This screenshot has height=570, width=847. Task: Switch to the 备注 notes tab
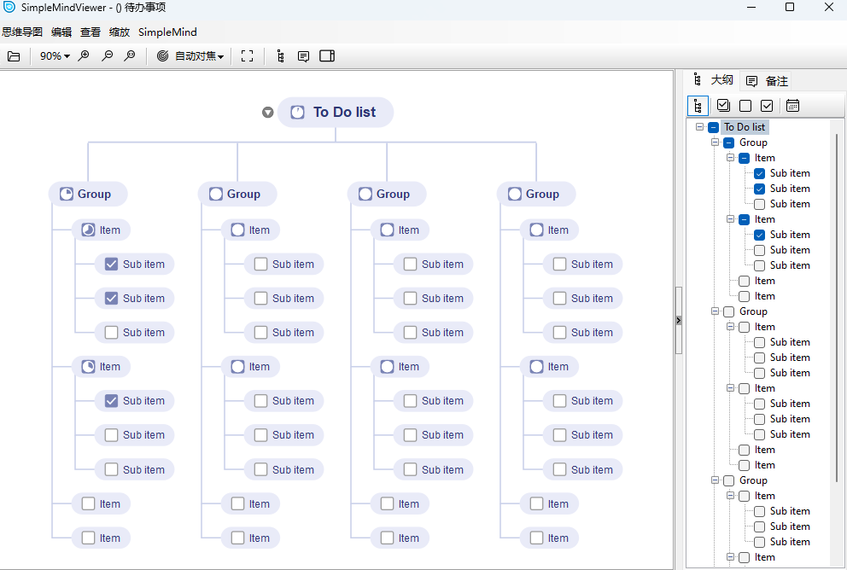[768, 81]
